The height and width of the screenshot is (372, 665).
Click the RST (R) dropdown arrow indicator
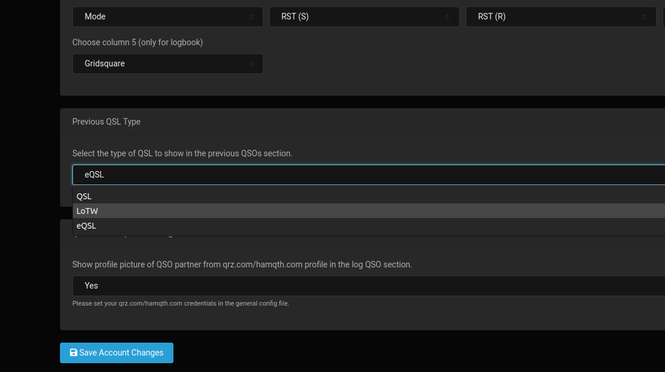tap(644, 17)
